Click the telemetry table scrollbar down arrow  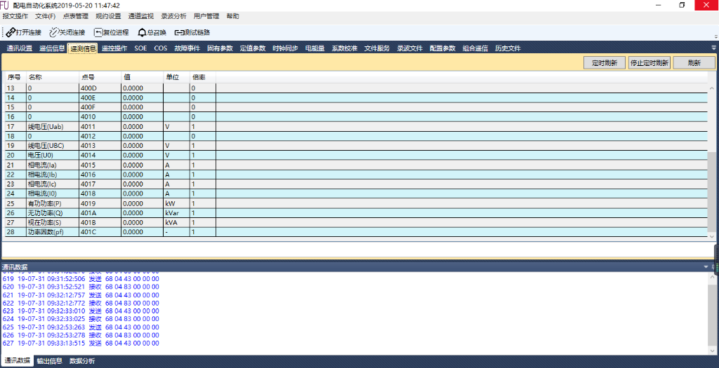coord(712,236)
